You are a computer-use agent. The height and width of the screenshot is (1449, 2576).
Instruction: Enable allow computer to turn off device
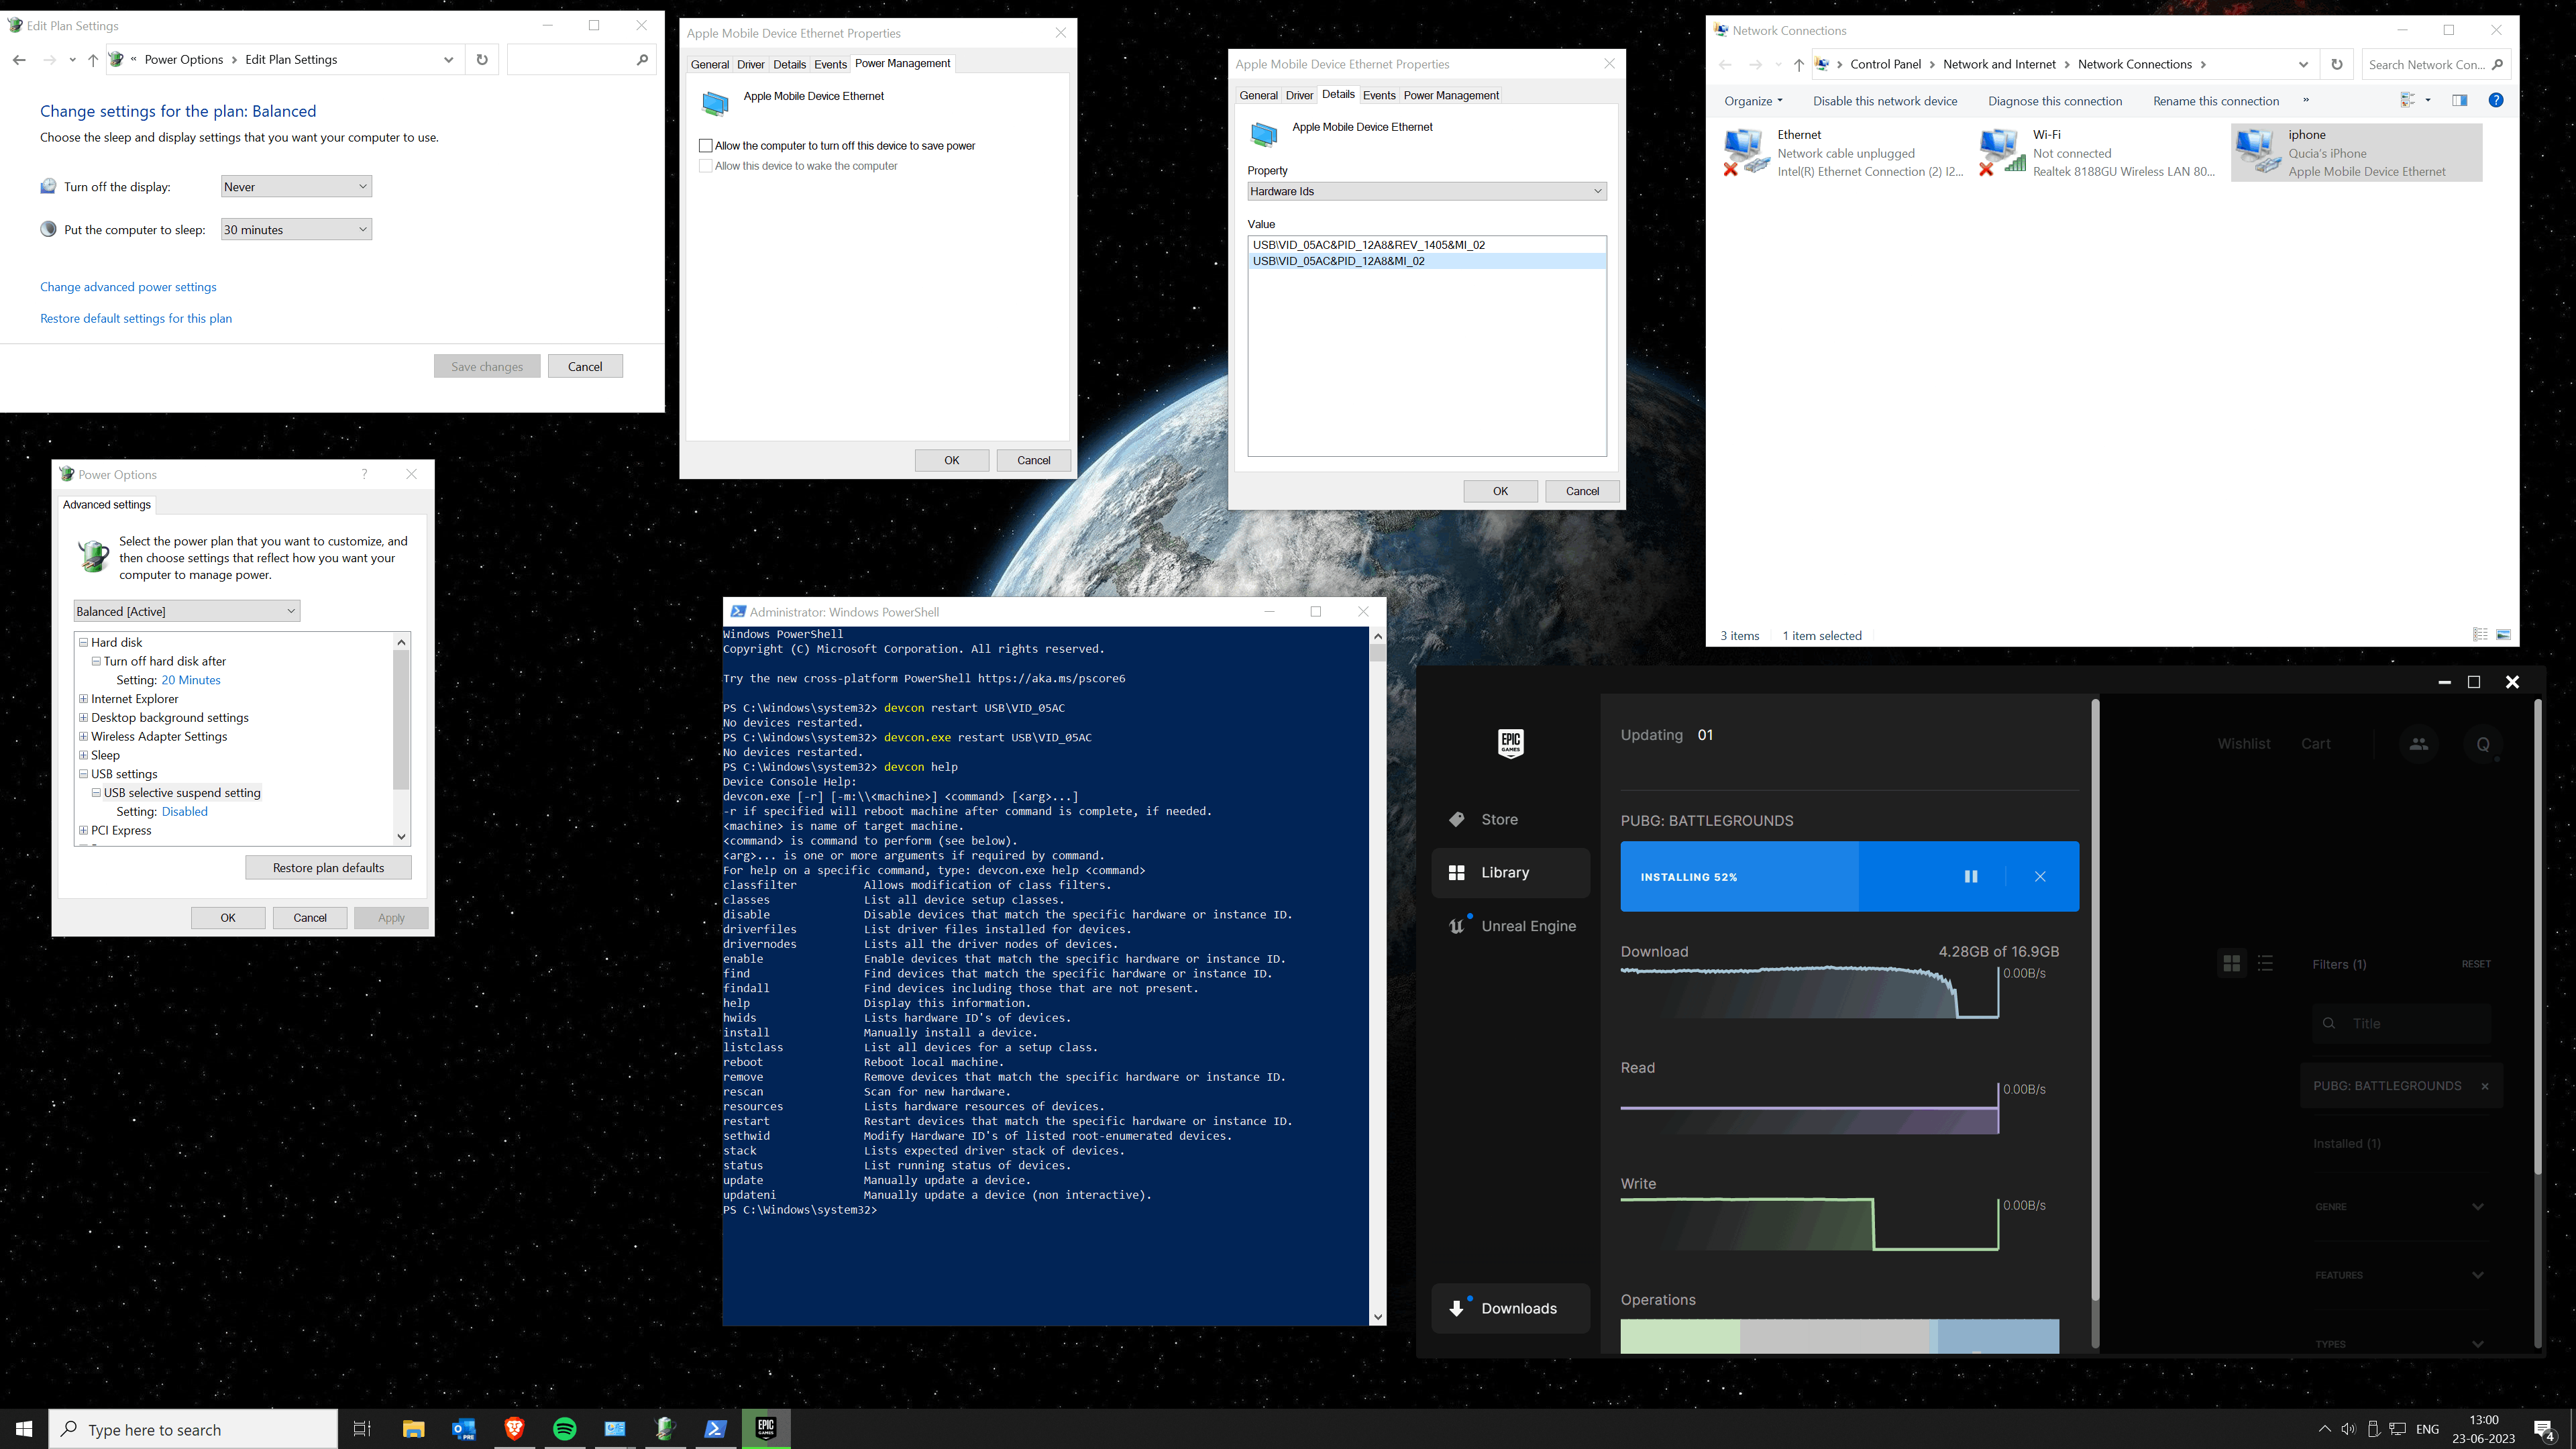(x=706, y=146)
